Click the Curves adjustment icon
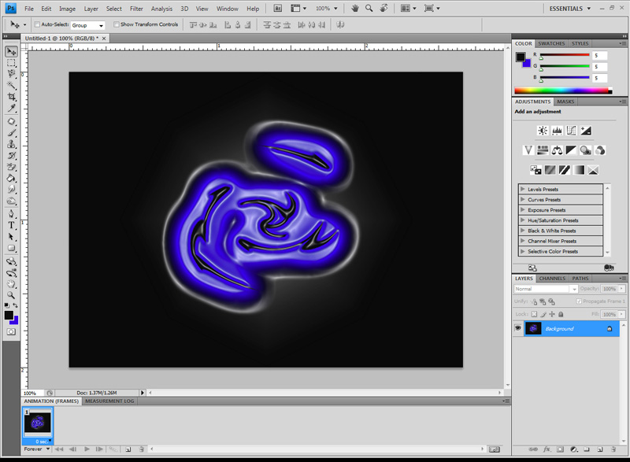 (571, 131)
